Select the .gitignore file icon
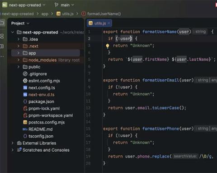 click(x=25, y=74)
